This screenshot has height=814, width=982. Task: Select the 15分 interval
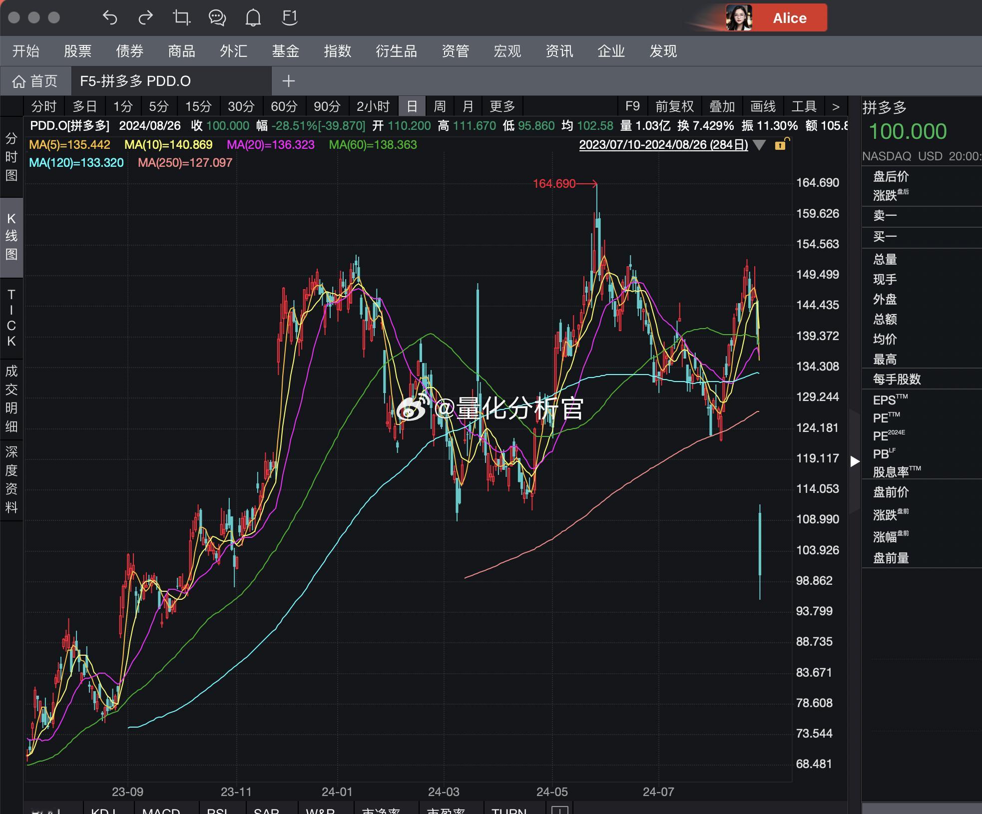198,106
